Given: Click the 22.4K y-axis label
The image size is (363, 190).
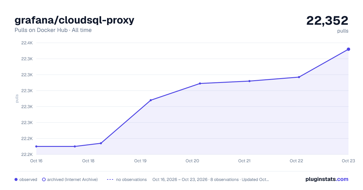Looking at the screenshot, I should coord(27,43).
